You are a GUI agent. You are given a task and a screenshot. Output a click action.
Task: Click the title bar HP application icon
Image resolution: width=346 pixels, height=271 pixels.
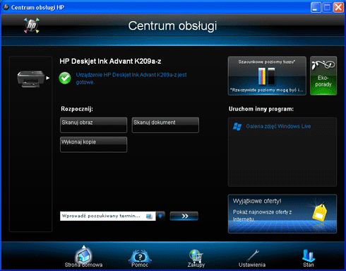[x=6, y=7]
